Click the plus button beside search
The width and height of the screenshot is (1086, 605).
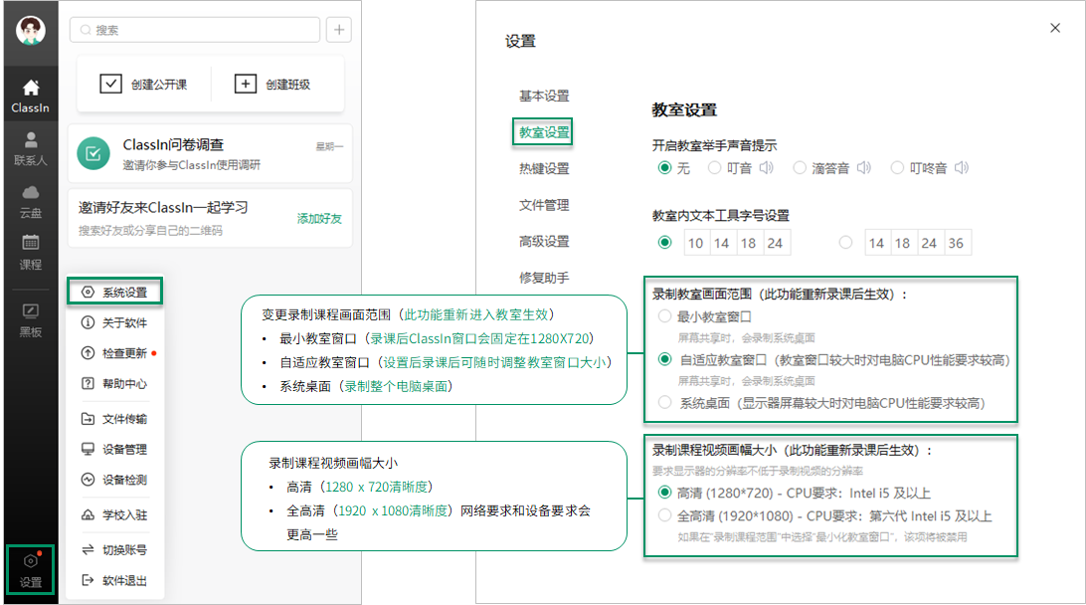pos(339,30)
